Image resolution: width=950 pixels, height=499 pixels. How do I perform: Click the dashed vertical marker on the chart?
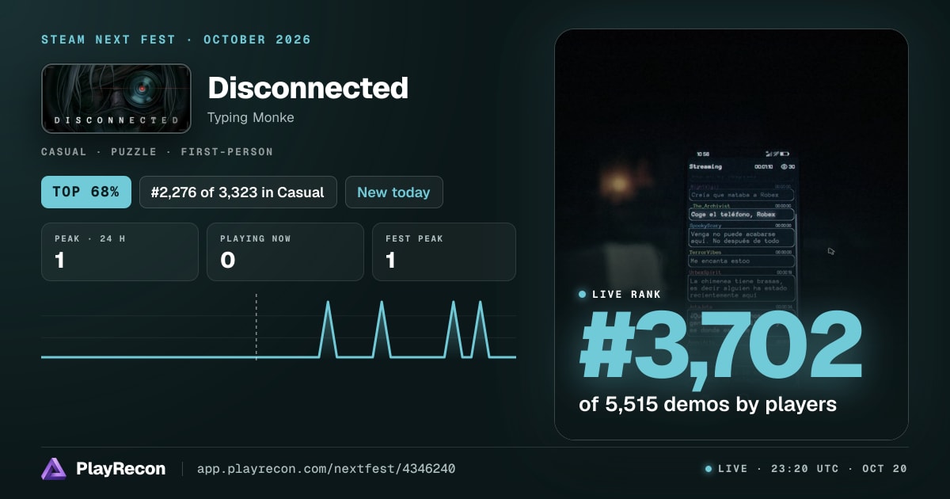tap(256, 326)
